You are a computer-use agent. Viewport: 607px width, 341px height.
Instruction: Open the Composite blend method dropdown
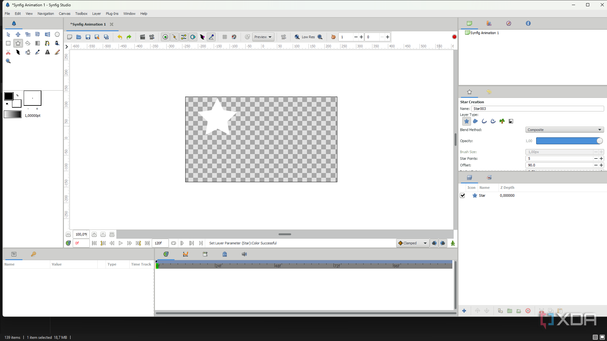click(564, 130)
